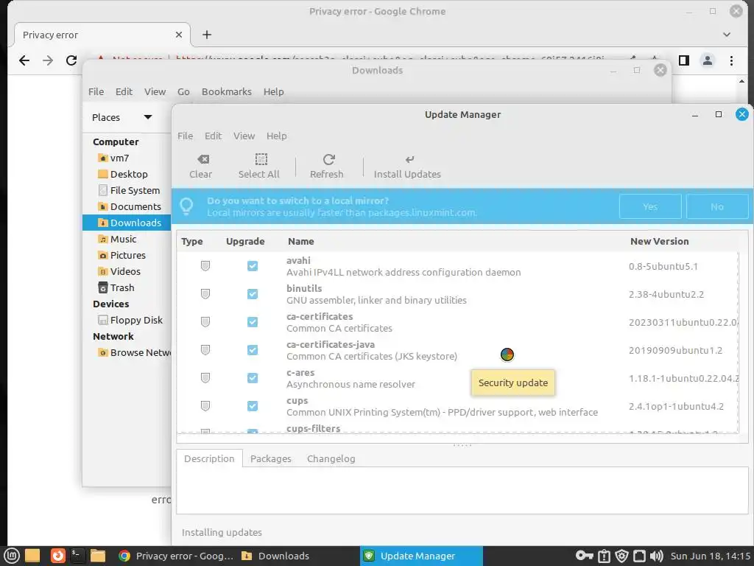Click version 0.8-5ubuntu5.1 of avahi
754x566 pixels.
(x=663, y=266)
